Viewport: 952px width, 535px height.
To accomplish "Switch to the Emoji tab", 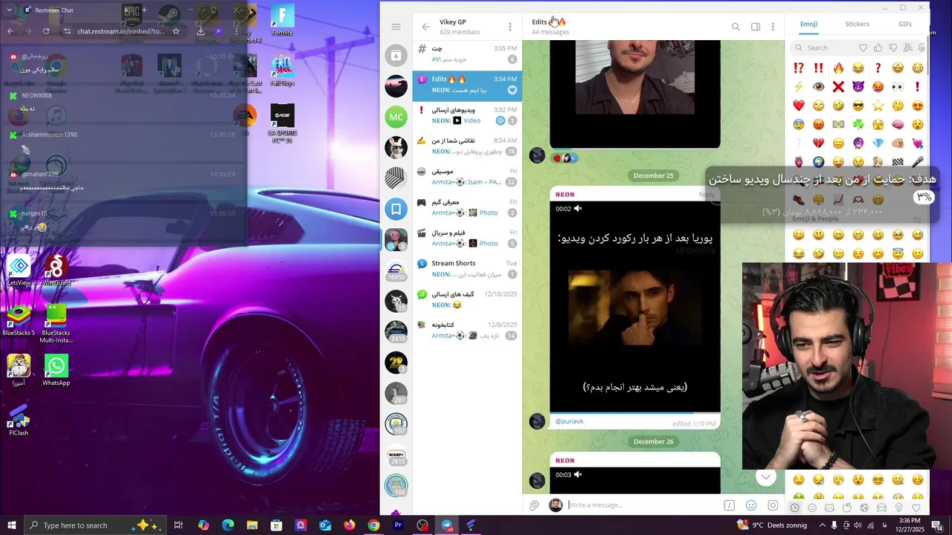I will tap(808, 25).
